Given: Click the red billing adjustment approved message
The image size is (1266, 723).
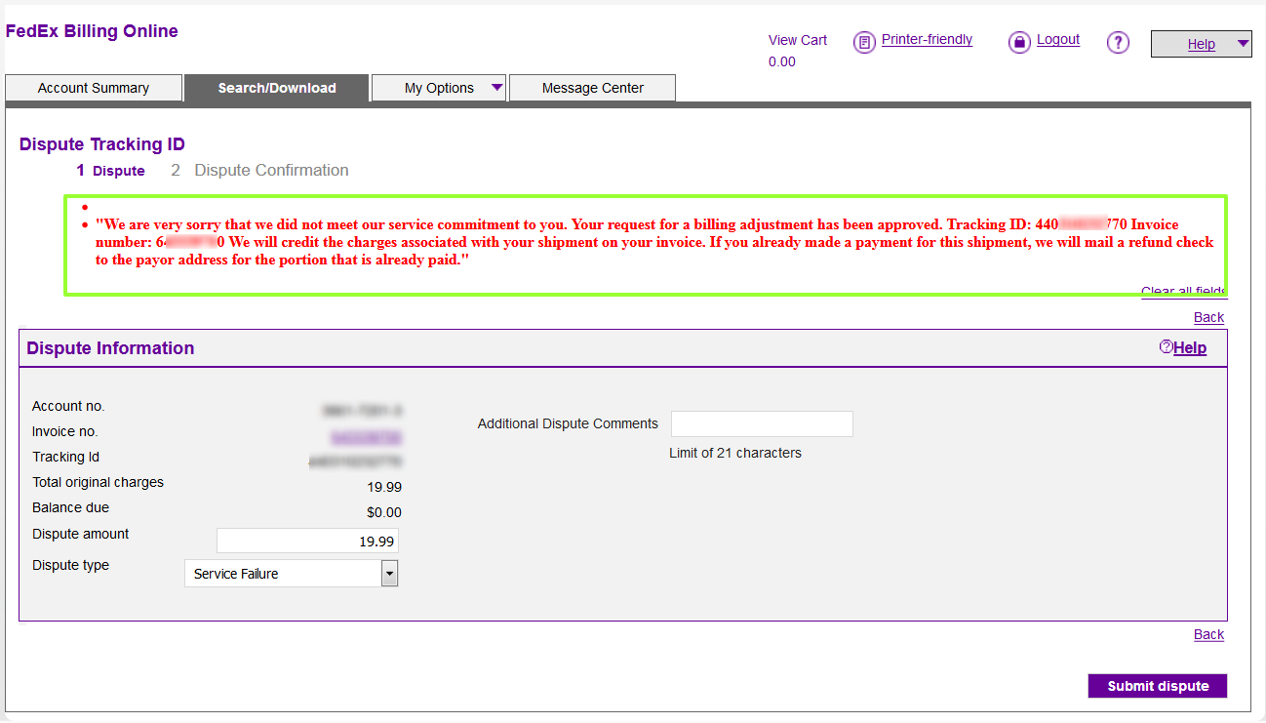Looking at the screenshot, I should pyautogui.click(x=654, y=242).
